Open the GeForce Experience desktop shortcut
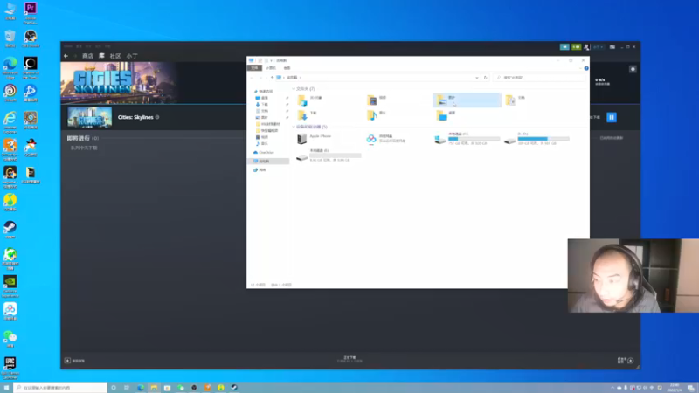This screenshot has height=393, width=699. click(x=10, y=286)
